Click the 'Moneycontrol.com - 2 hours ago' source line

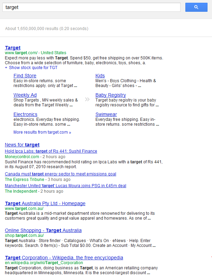tap(35, 157)
